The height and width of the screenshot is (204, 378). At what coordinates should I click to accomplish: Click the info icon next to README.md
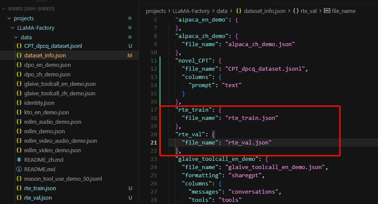(x=19, y=169)
